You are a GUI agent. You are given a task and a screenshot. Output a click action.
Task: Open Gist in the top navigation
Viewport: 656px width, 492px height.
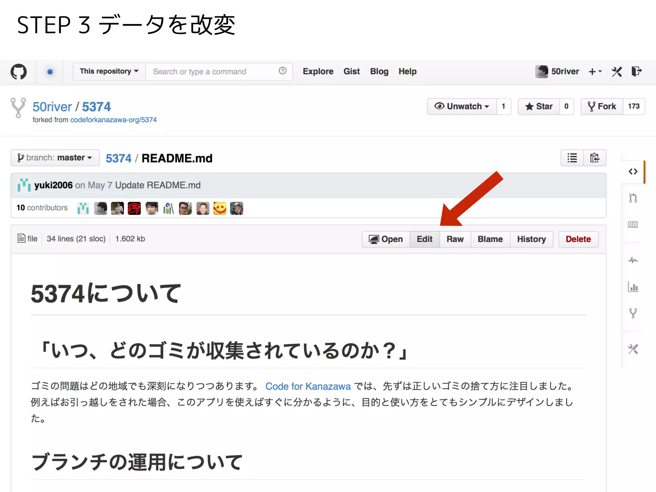352,71
